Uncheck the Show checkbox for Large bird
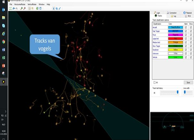 tap(191, 39)
